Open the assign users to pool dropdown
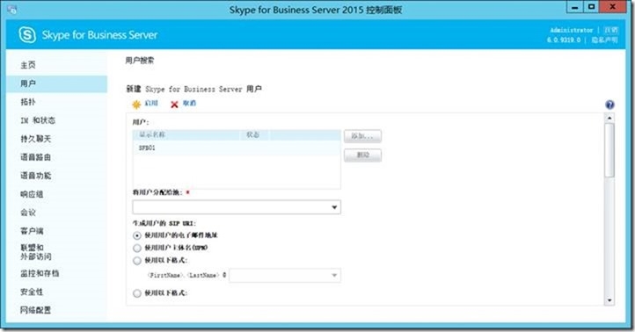The image size is (635, 332). click(237, 207)
